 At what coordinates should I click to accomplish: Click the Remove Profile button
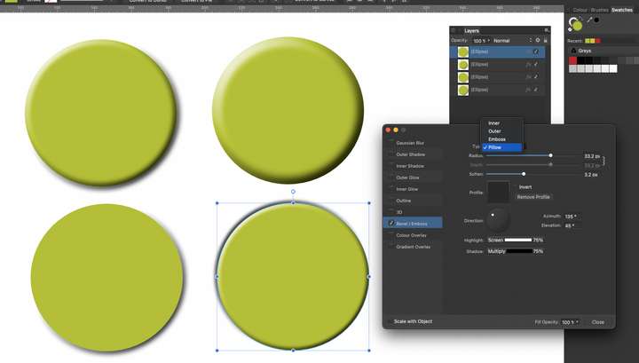click(x=533, y=197)
